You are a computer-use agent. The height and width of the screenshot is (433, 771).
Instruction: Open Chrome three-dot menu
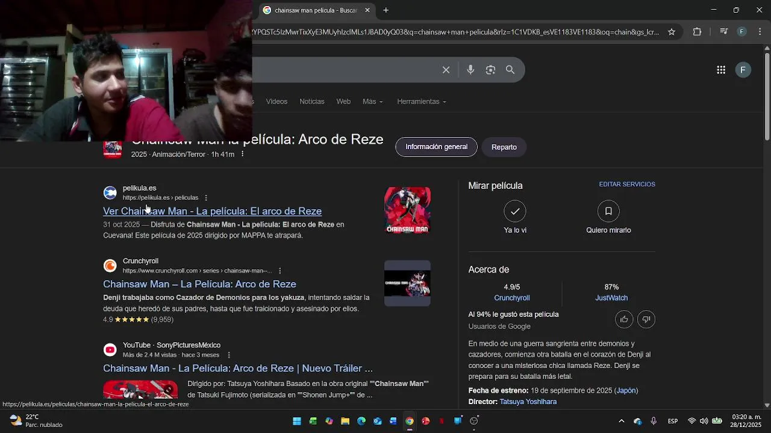click(760, 32)
